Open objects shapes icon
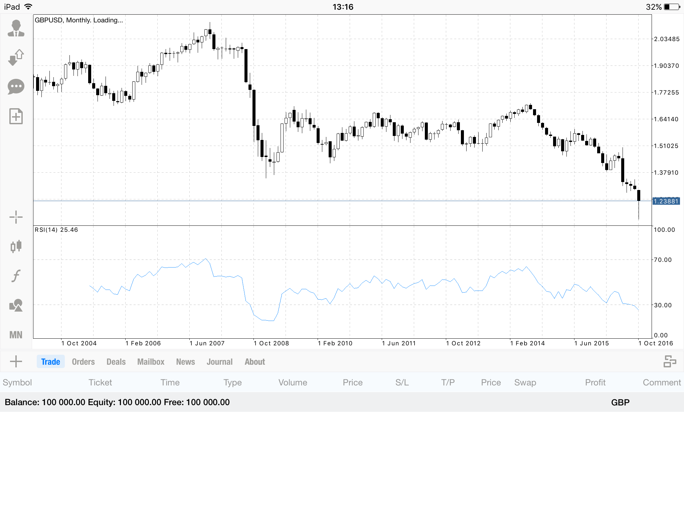 pos(16,305)
